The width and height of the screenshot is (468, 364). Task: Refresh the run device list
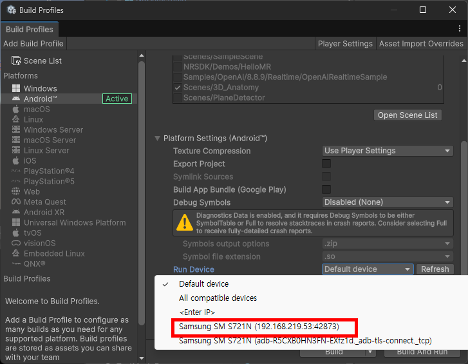435,269
